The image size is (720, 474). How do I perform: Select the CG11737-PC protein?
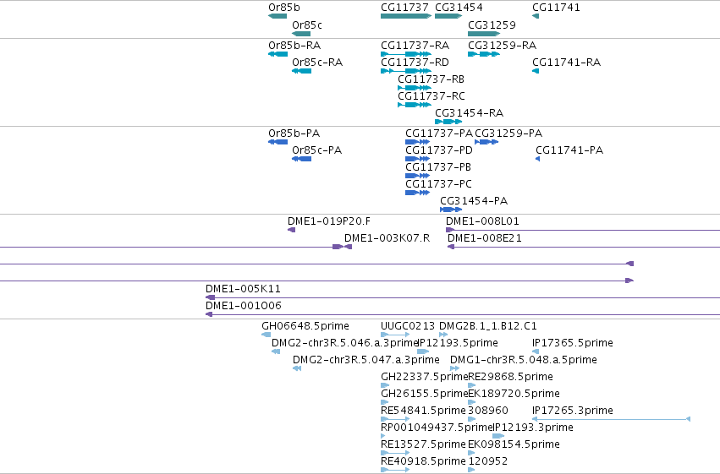tap(417, 193)
